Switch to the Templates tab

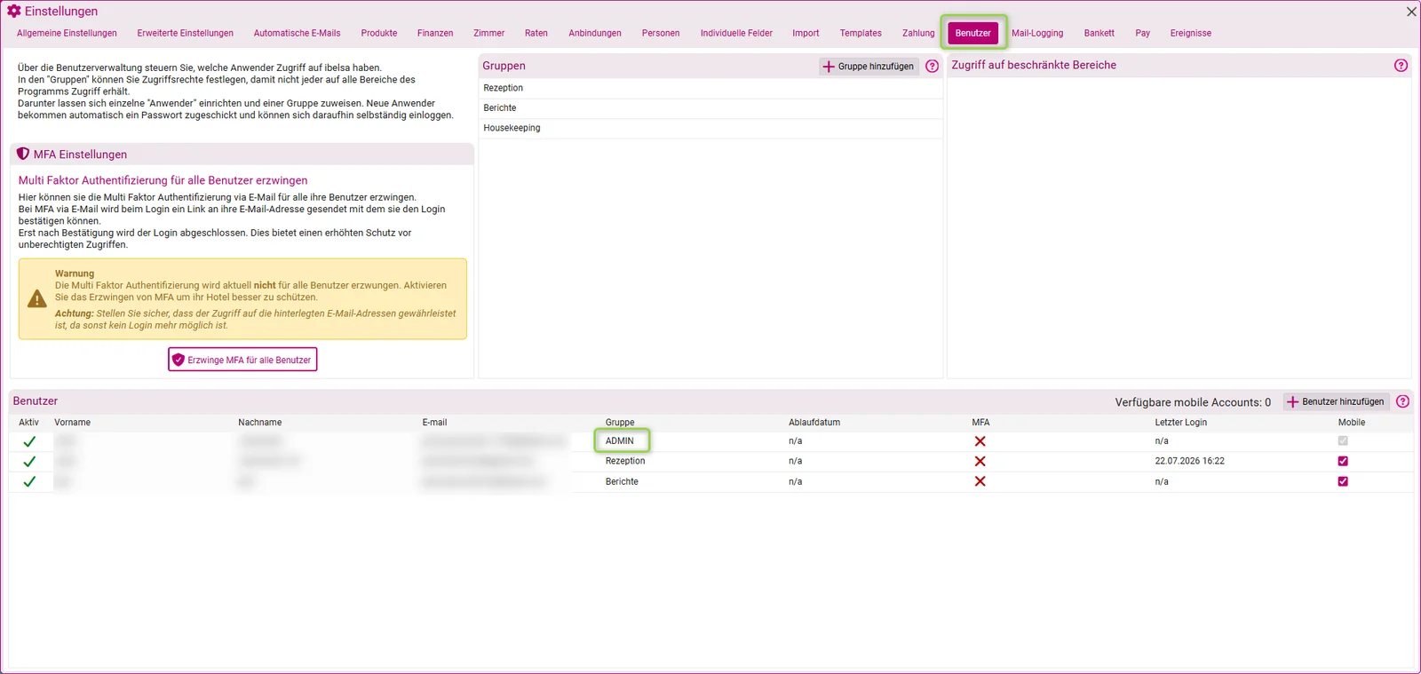coord(861,33)
